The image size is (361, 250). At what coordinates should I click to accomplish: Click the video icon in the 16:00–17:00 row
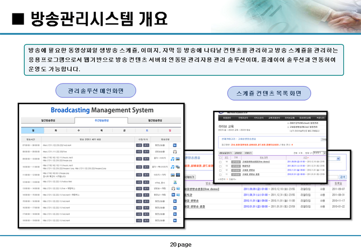point(175,208)
